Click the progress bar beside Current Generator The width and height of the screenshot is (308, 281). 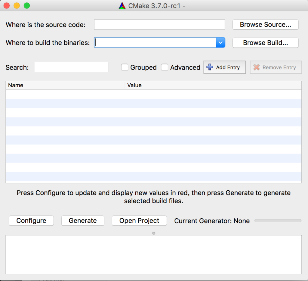coord(278,221)
